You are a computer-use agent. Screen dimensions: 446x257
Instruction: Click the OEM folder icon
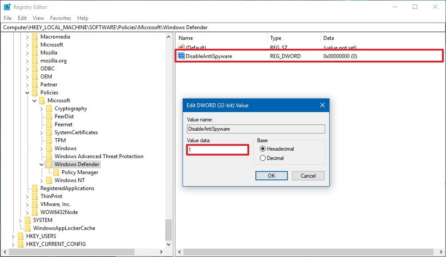pyautogui.click(x=35, y=76)
